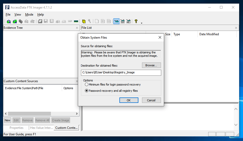The height and width of the screenshot is (141, 243).
Task: Click the Edit button
Action: [16, 120]
